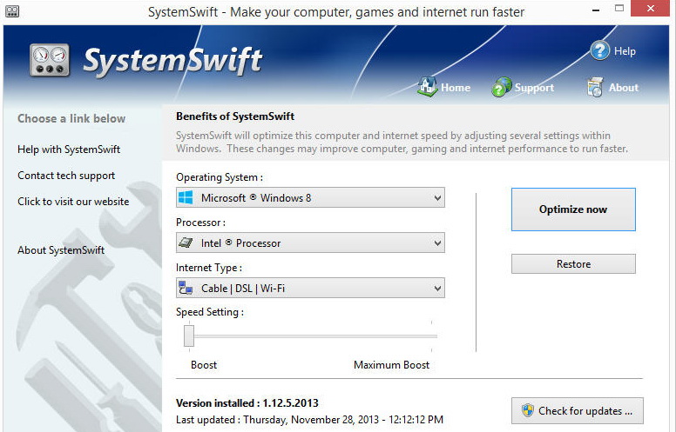
Task: Click the Optimize now button
Action: tap(573, 209)
